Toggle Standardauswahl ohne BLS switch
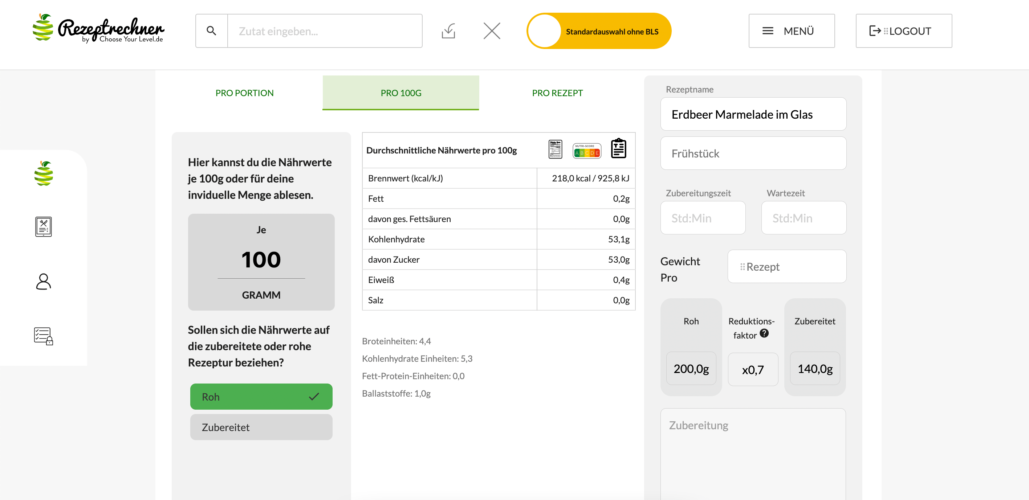This screenshot has width=1029, height=500. click(x=598, y=31)
